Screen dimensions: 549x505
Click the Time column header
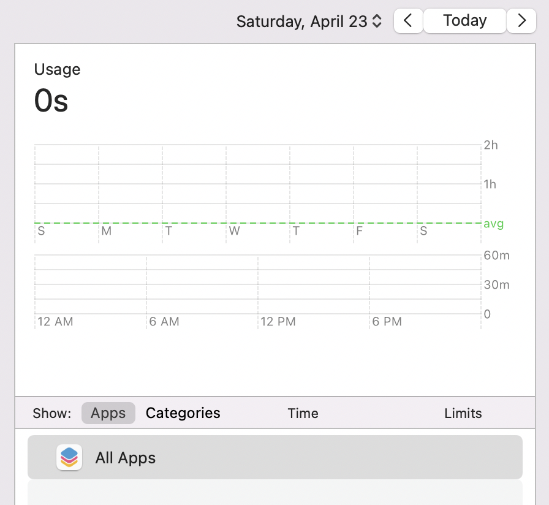[x=303, y=414]
